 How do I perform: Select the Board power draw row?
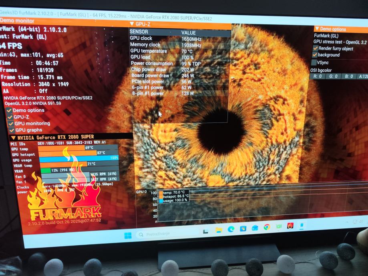tap(180, 76)
